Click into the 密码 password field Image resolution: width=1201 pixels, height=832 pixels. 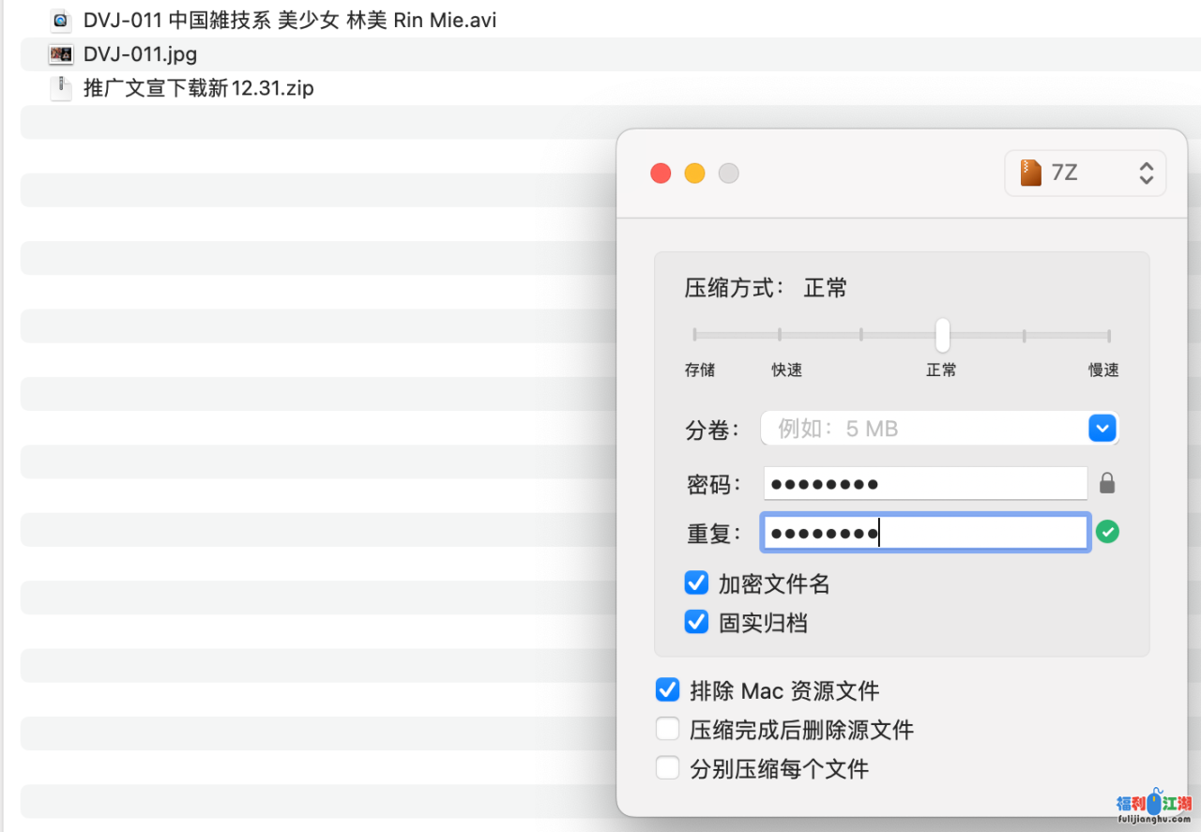click(924, 484)
